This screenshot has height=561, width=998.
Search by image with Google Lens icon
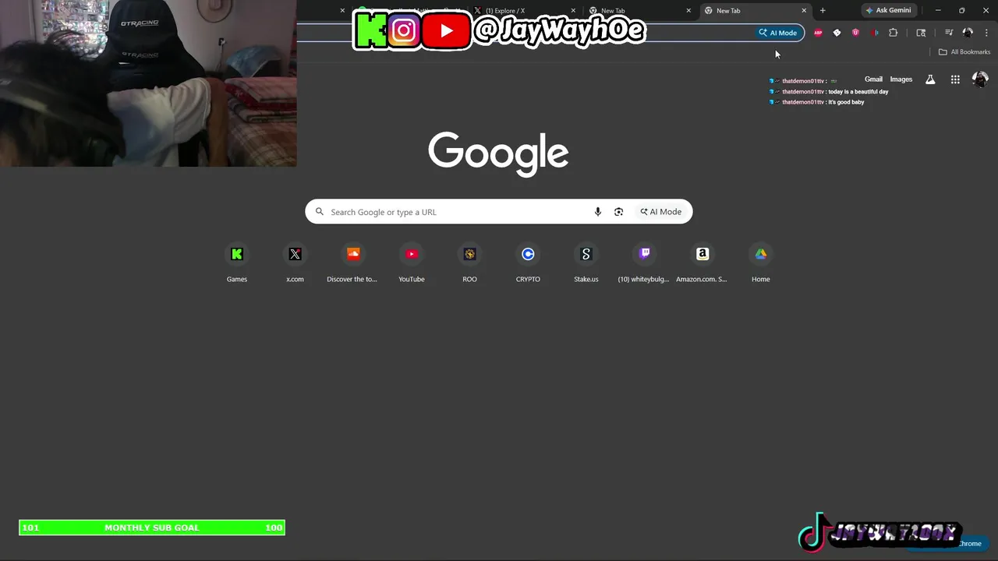[x=619, y=212]
